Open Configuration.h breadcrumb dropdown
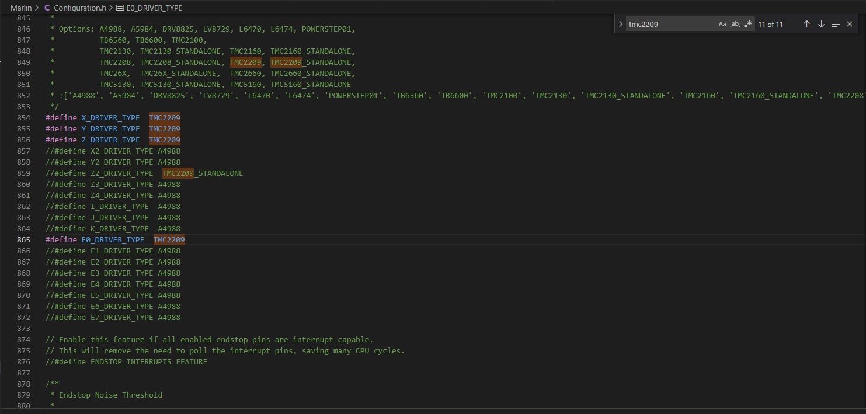The image size is (866, 414). (x=79, y=8)
